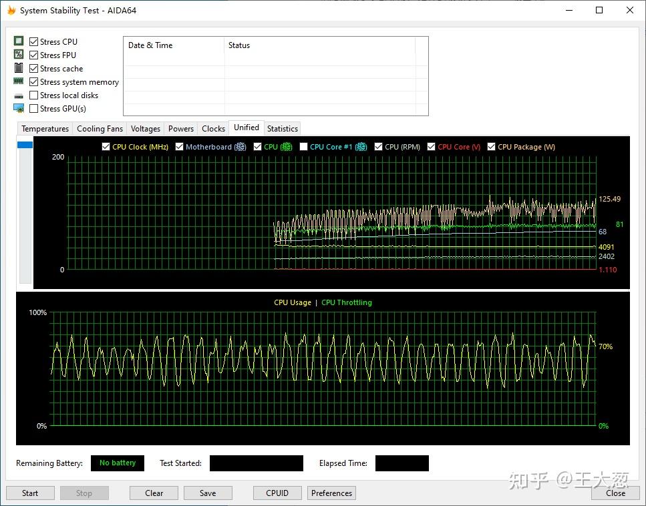Click the cache chip icon beside Stress cache

[x=19, y=68]
